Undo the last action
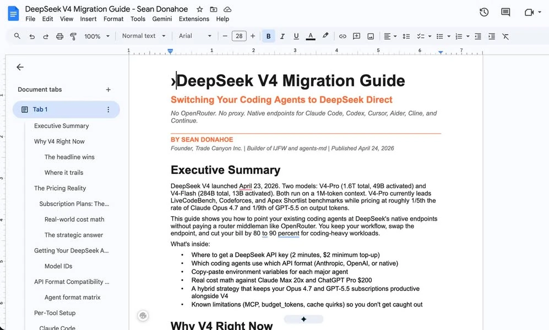Screen dimensions: 549x330 [32, 36]
